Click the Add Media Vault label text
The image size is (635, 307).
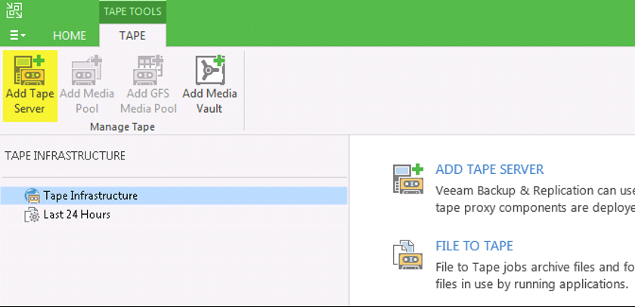[210, 101]
